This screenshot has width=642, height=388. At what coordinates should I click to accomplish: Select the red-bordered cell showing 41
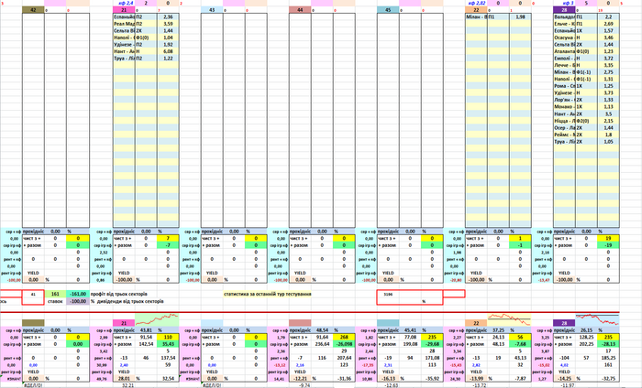(33, 294)
